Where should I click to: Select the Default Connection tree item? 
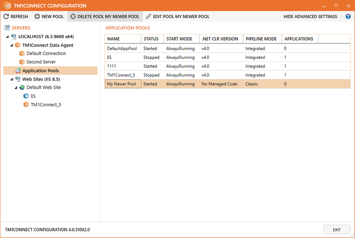point(46,54)
